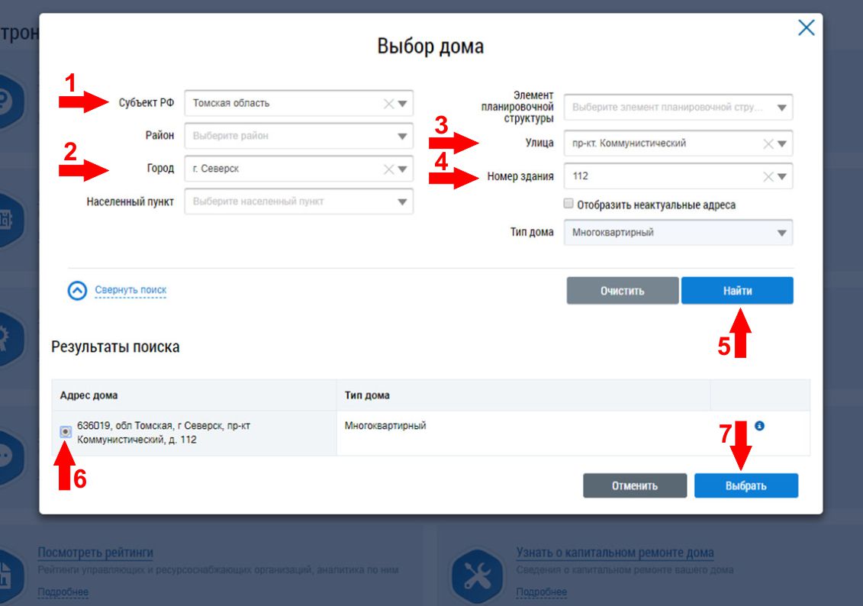Expand the Населенный пункт dropdown
The image size is (863, 606).
(x=299, y=201)
